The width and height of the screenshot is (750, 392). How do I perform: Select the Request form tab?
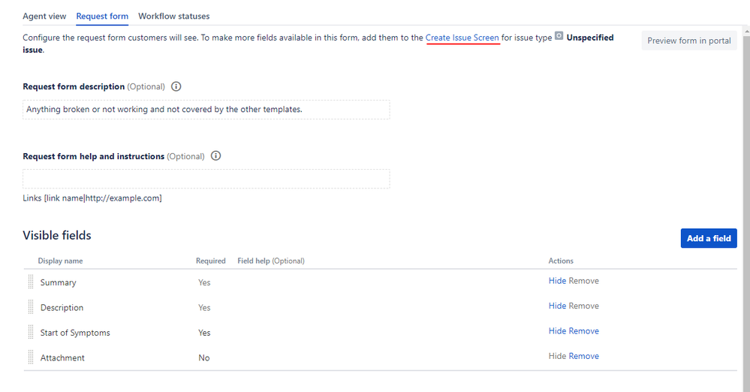point(102,16)
